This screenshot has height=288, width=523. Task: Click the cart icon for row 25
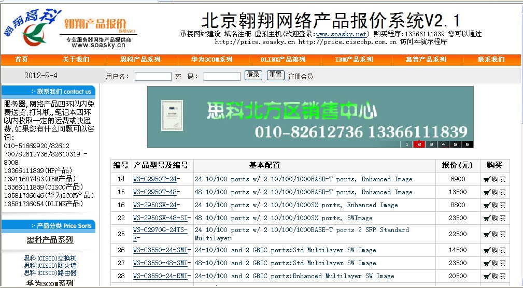tap(487, 234)
